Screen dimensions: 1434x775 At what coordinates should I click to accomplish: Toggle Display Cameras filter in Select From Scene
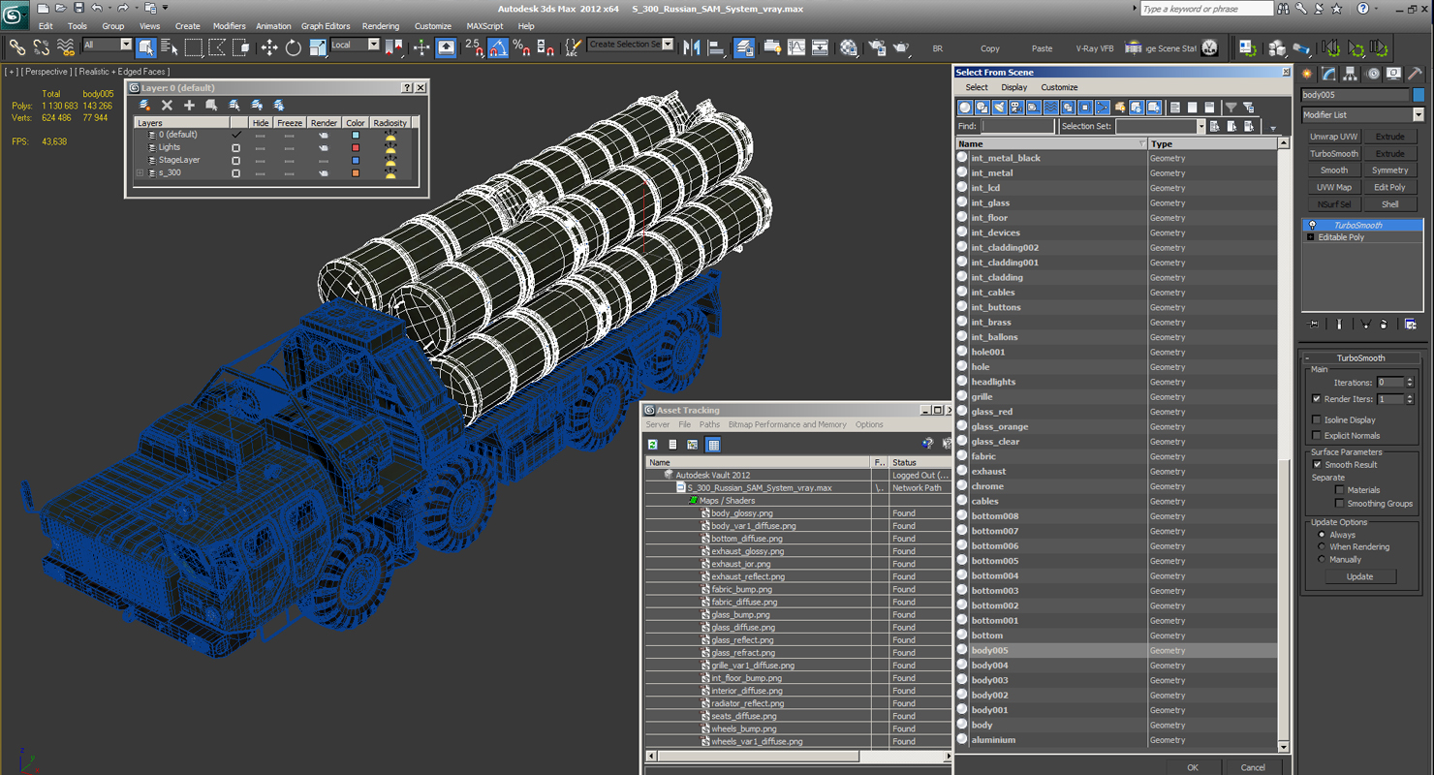point(1016,108)
